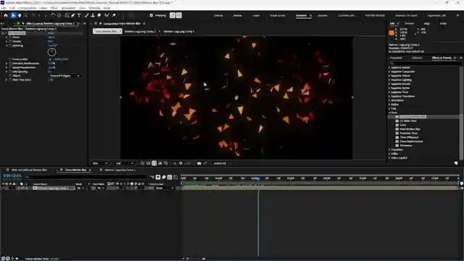The image size is (464, 261).
Task: Open the Object dropdown showing Textured Polygon
Action: click(x=65, y=75)
